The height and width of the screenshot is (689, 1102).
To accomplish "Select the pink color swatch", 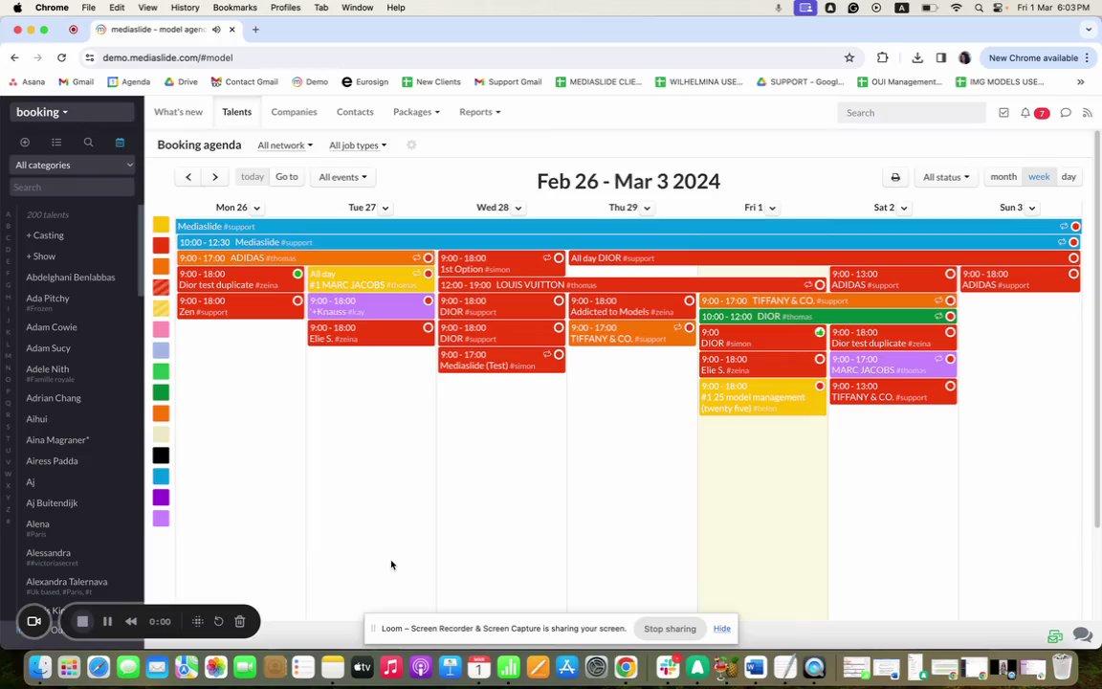I will (161, 329).
